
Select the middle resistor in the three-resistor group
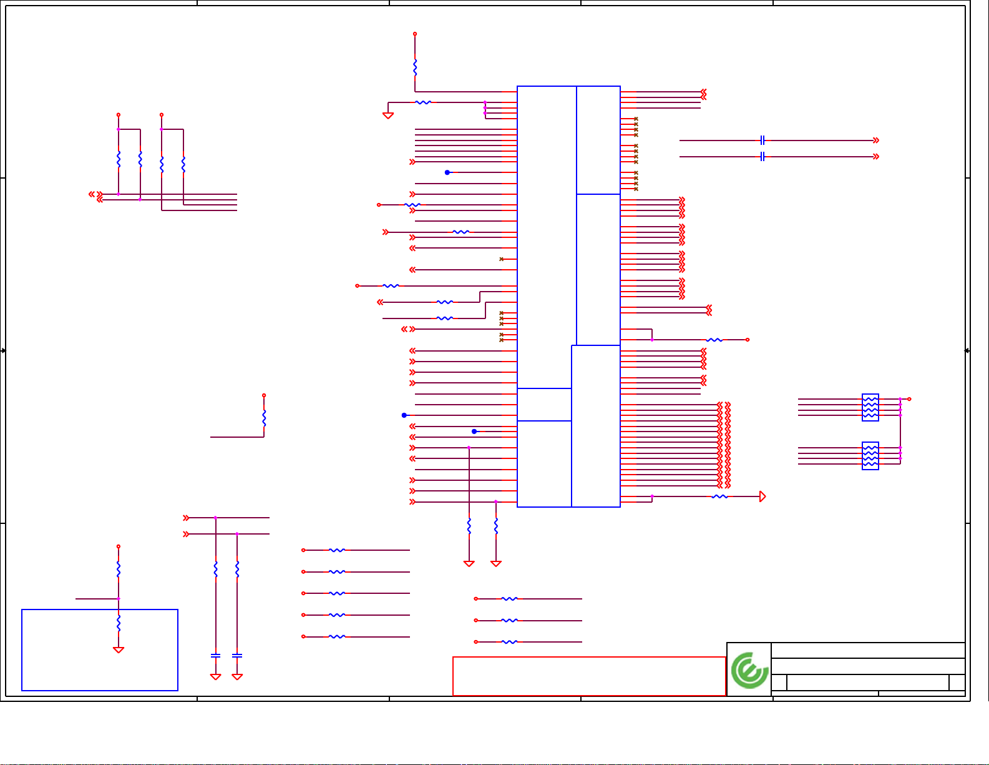[x=509, y=621]
